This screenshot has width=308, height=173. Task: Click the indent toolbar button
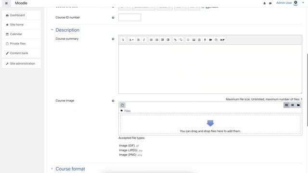click(x=168, y=40)
